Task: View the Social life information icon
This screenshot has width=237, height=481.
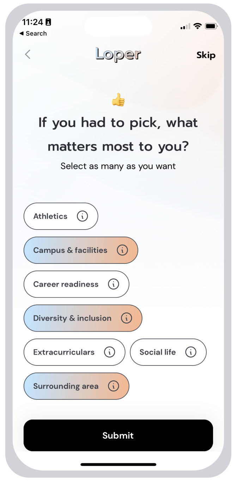Action: 191,352
